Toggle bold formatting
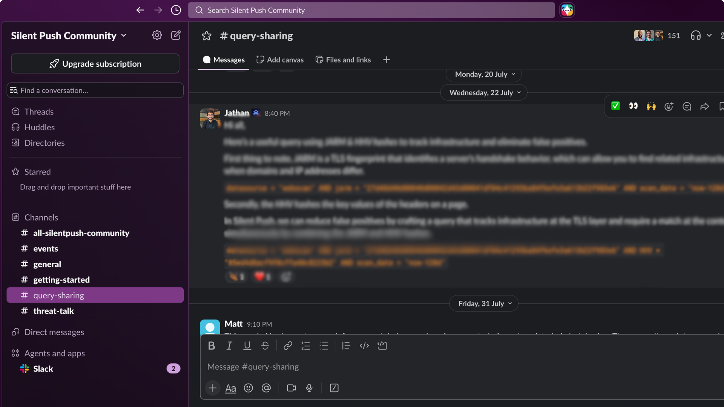Viewport: 724px width, 407px height. [212, 346]
